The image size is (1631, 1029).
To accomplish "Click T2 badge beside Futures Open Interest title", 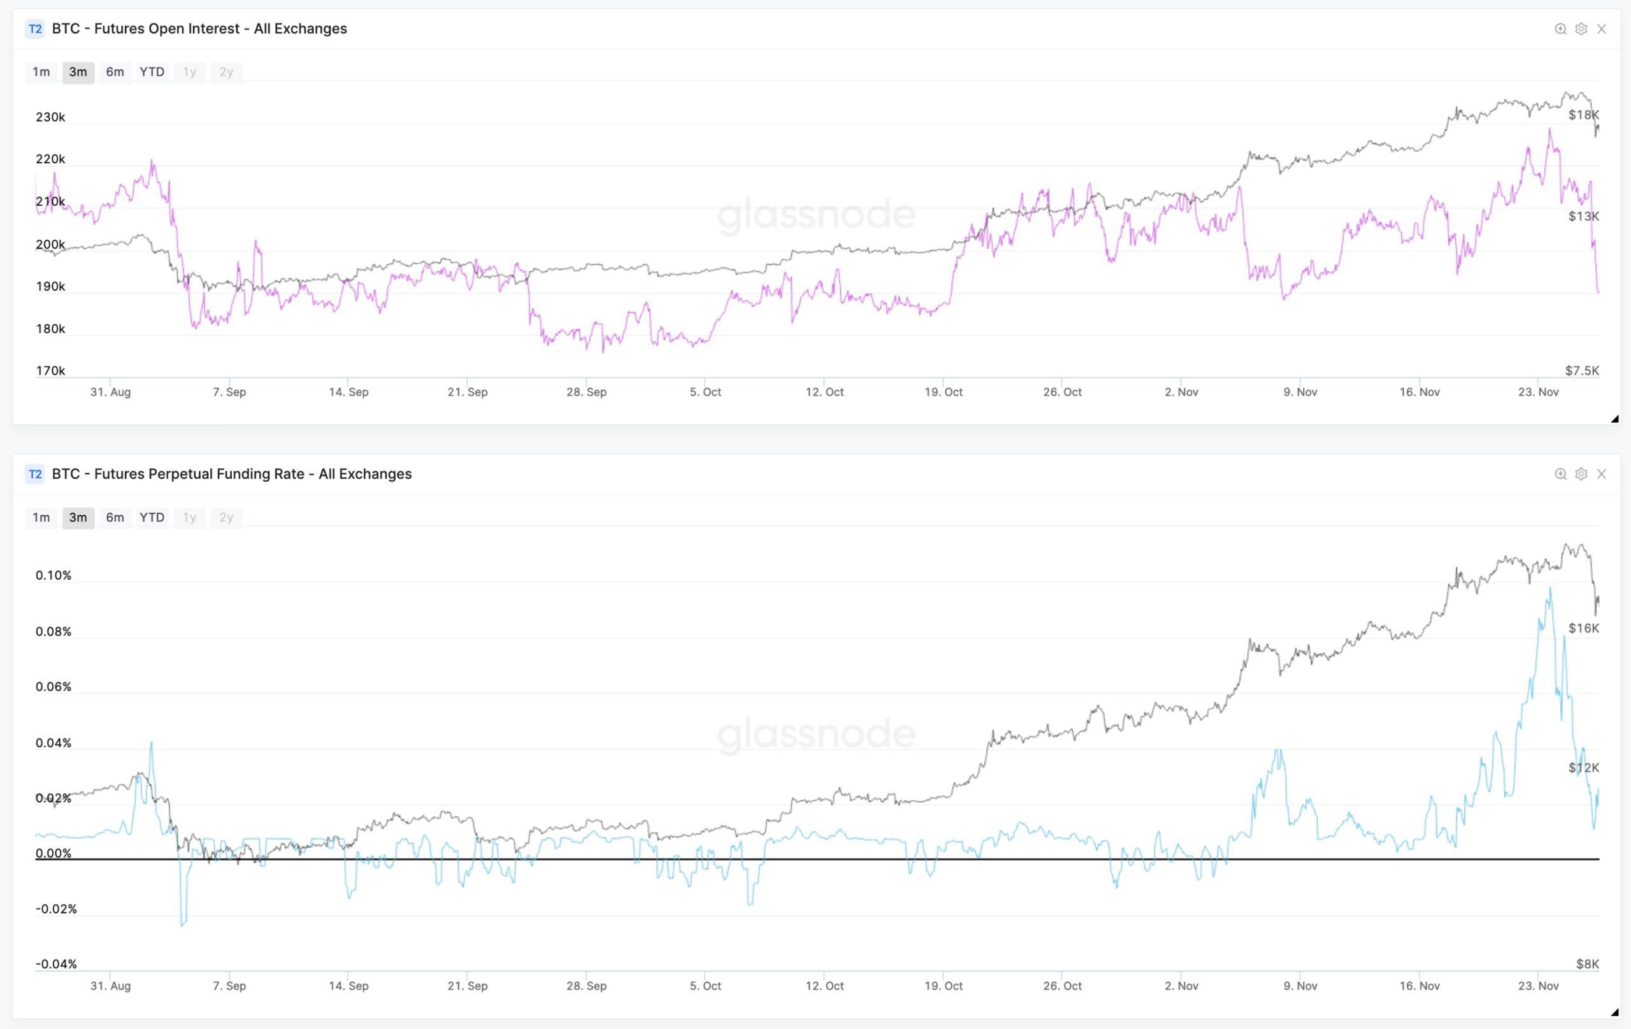I will pyautogui.click(x=34, y=29).
